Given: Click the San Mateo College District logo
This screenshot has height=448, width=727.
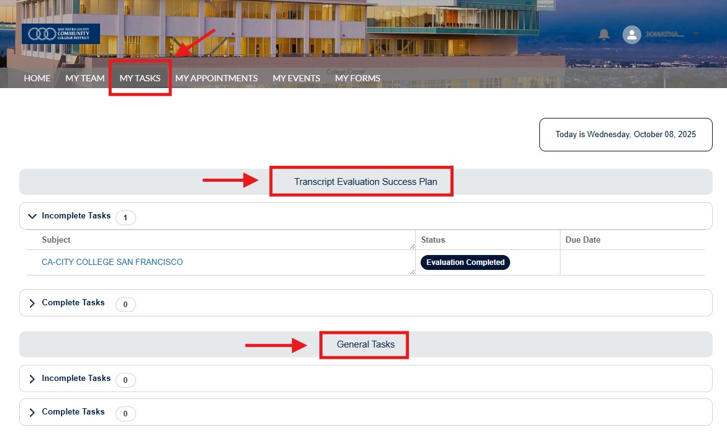Looking at the screenshot, I should click(x=60, y=34).
